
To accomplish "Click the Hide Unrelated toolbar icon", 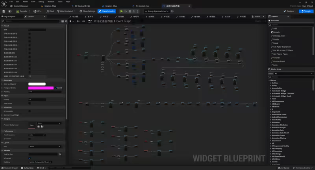I will (x=58, y=11).
